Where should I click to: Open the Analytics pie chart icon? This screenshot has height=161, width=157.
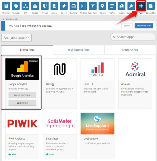pyautogui.click(x=16, y=6)
